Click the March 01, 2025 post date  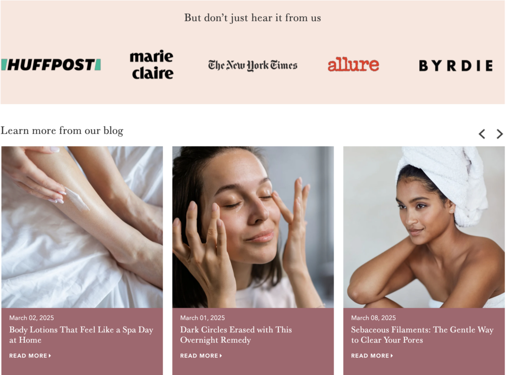pyautogui.click(x=203, y=318)
